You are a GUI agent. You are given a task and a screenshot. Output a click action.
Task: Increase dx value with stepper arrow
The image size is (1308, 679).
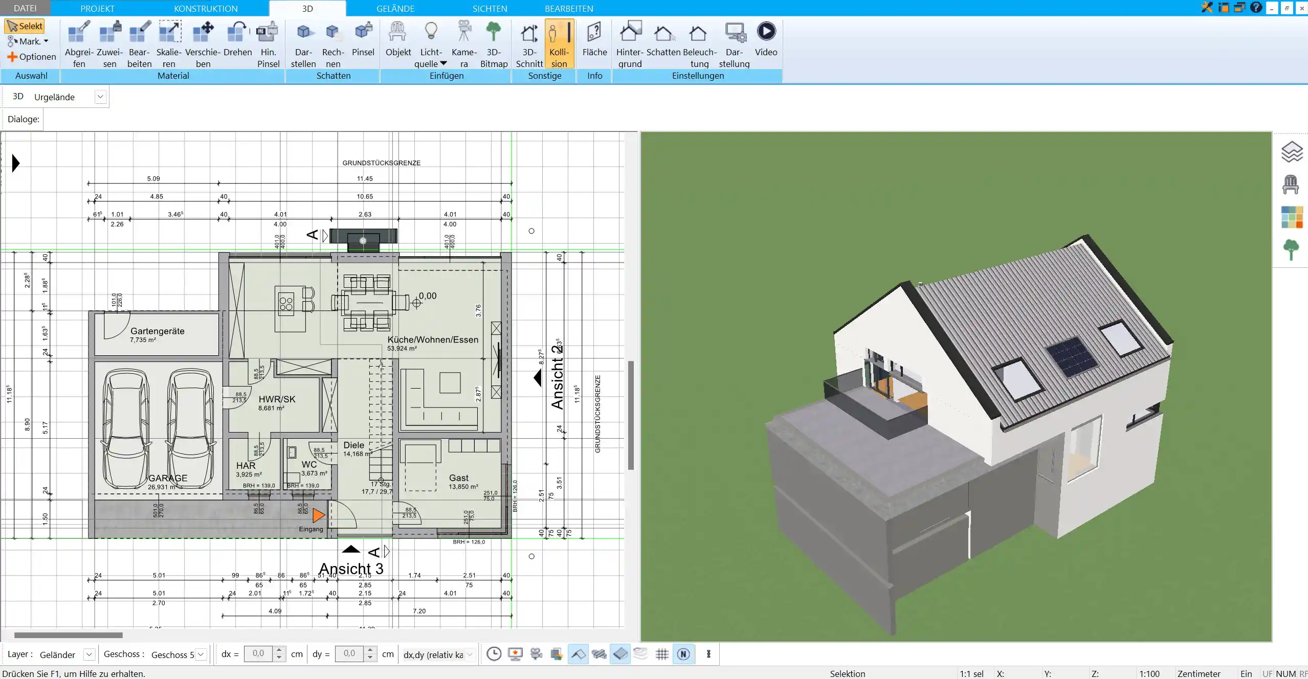(x=279, y=650)
